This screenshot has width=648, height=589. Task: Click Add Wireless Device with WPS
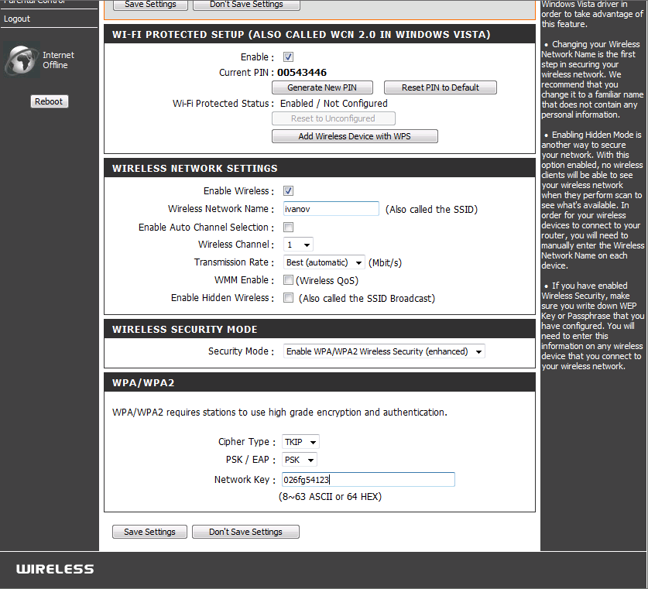click(x=355, y=136)
